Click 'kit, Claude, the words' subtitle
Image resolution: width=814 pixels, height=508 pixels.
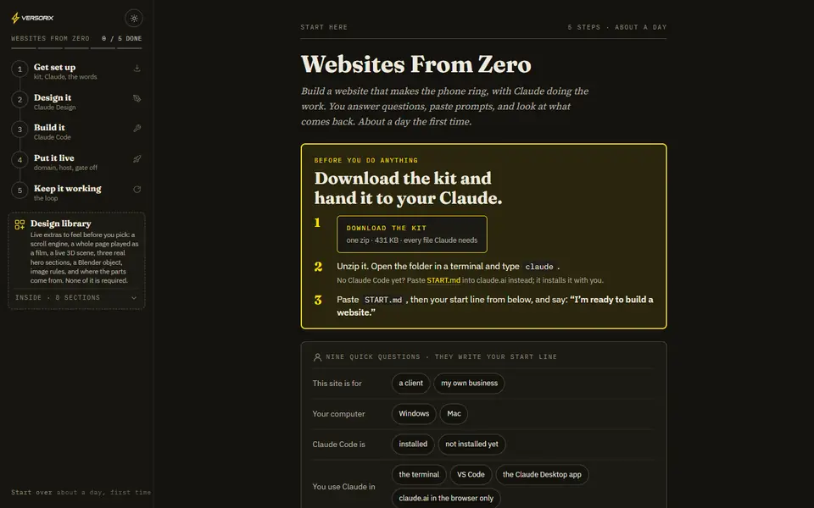[65, 77]
